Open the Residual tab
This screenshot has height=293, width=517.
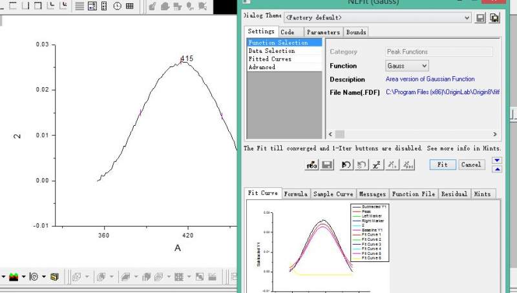[454, 194]
